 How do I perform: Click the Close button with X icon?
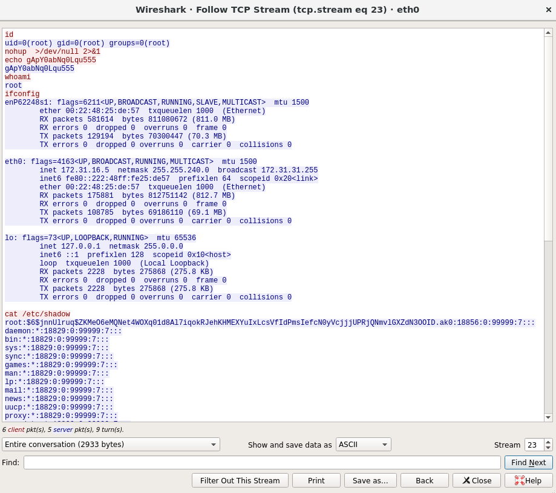[477, 480]
